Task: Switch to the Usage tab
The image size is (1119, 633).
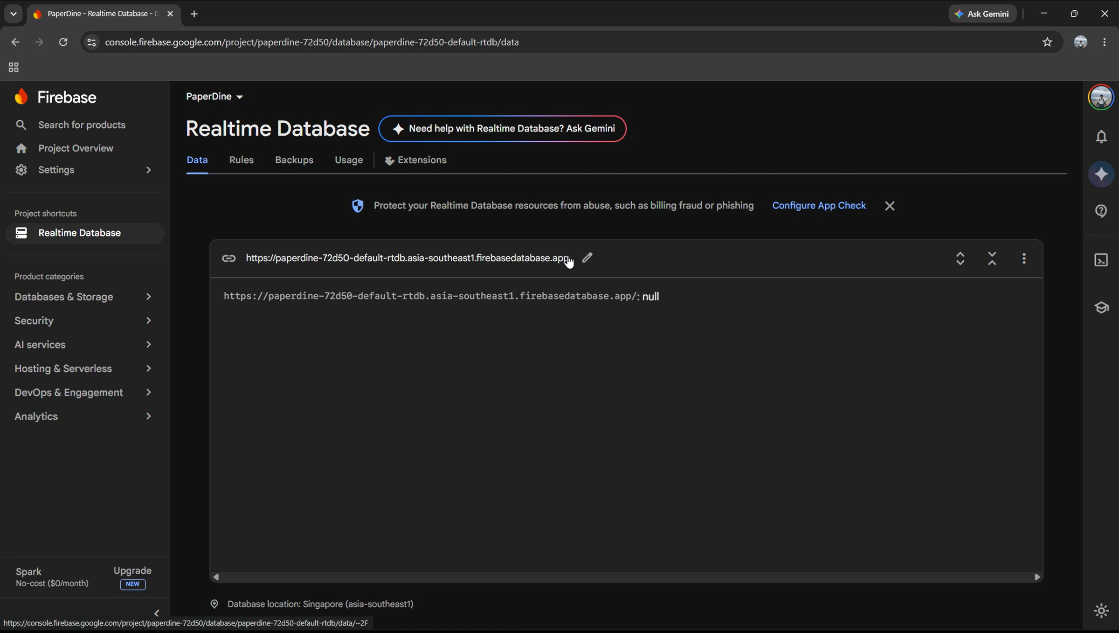Action: click(x=349, y=160)
